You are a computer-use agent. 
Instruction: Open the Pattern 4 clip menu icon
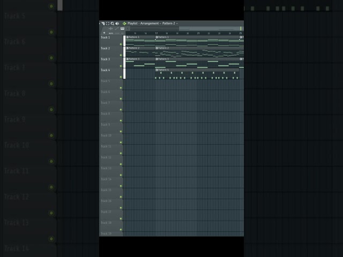156,70
